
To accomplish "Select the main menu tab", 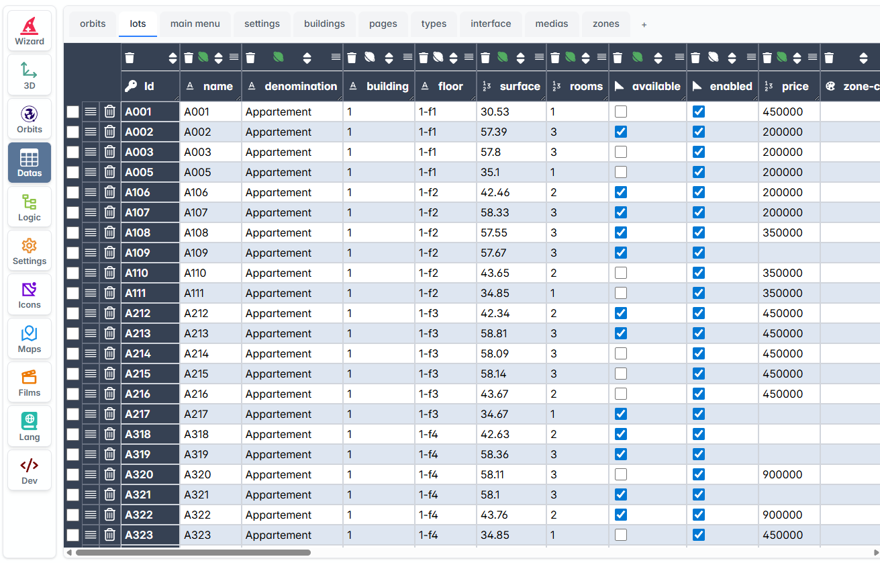I will coord(195,24).
